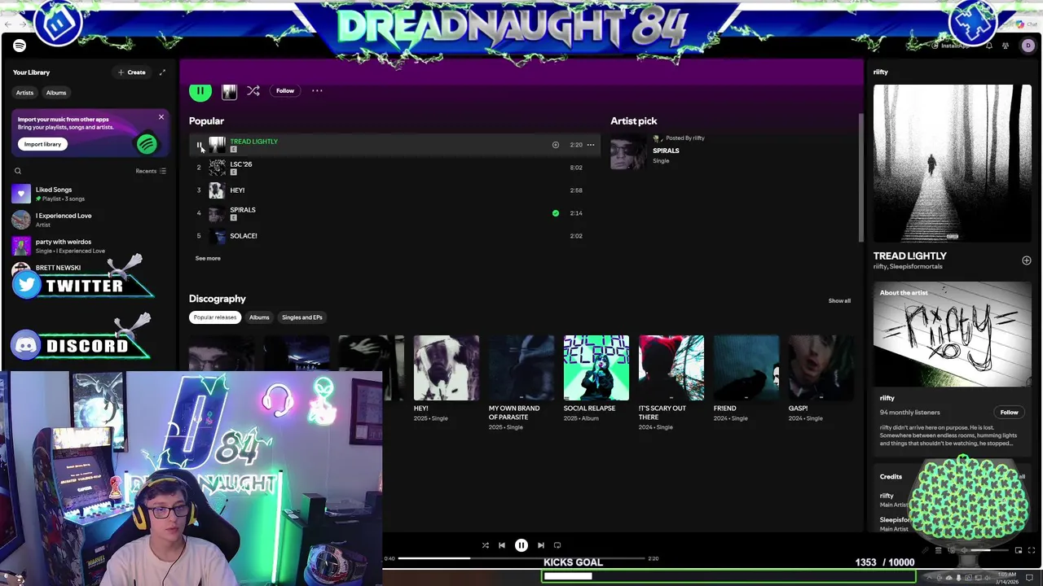Toggle shuffle in bottom player bar

[485, 545]
